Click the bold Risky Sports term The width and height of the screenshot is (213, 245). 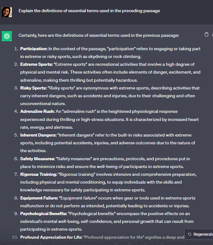pyautogui.click(x=34, y=88)
